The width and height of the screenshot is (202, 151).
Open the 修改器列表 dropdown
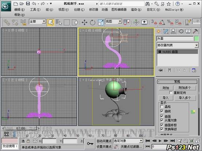tap(196, 45)
